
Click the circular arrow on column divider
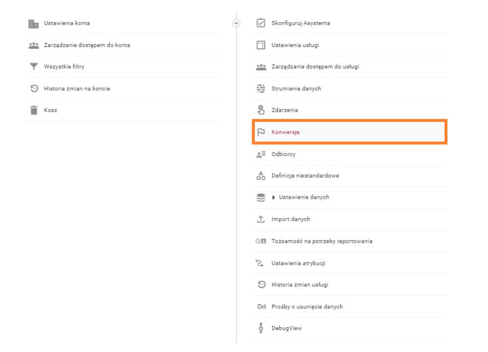pos(236,23)
